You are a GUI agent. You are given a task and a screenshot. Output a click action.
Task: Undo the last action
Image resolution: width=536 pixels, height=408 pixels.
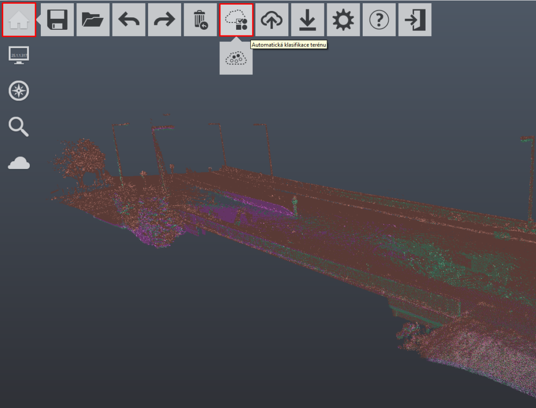[x=129, y=20]
